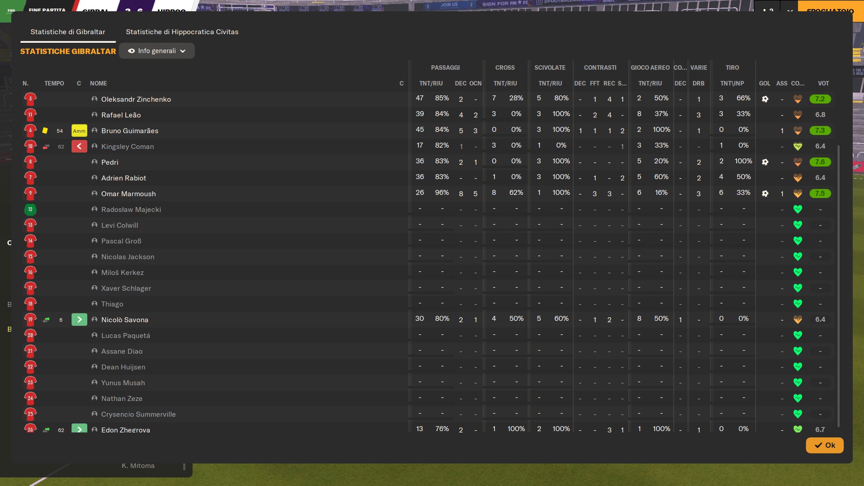Click Zinchenko's green 7.2 rating badge
The height and width of the screenshot is (486, 864).
coord(820,99)
